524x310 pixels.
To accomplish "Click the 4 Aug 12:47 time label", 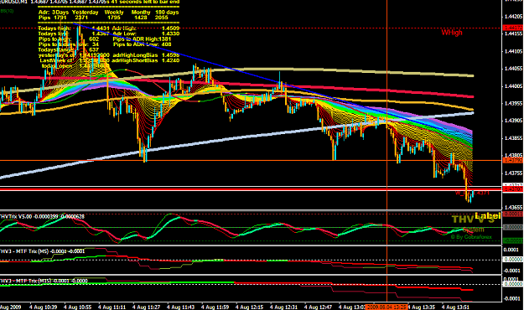I will (x=319, y=307).
